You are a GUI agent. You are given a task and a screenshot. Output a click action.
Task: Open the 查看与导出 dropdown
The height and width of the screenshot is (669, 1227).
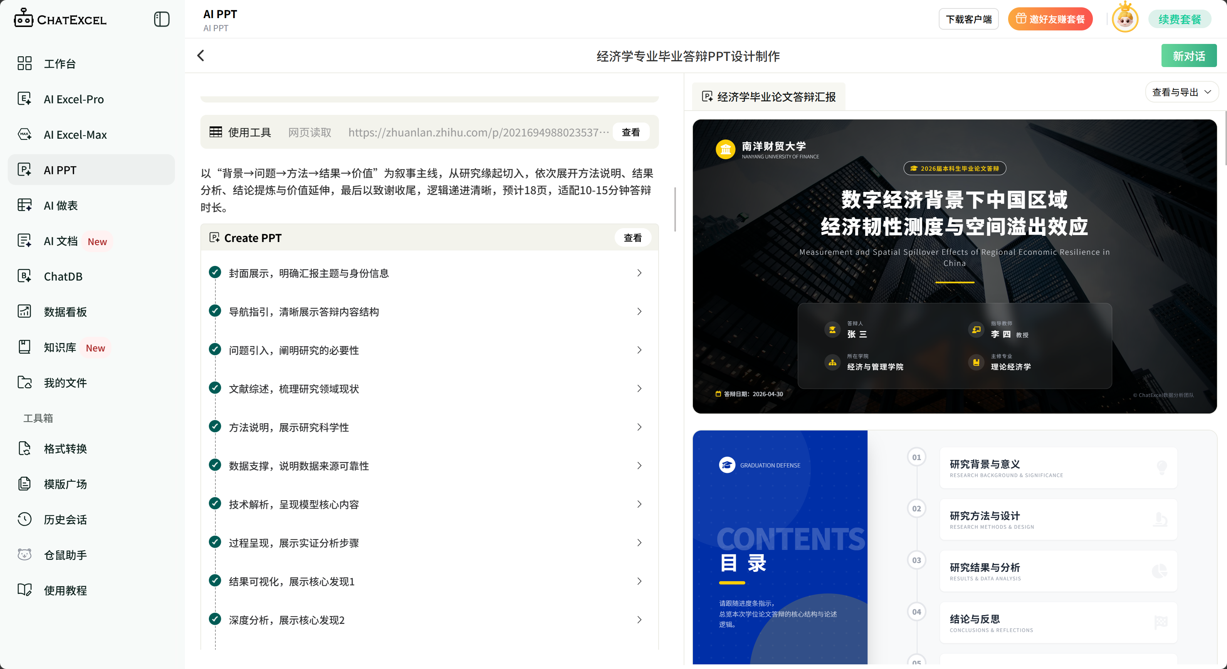pyautogui.click(x=1181, y=92)
